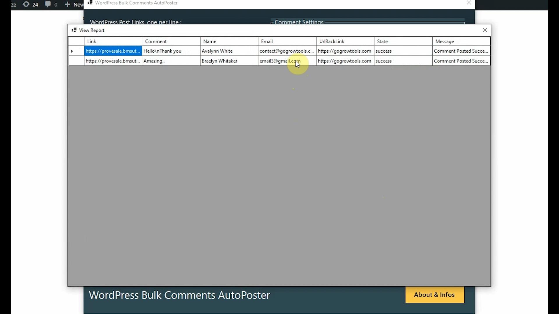Click the WordPress Bulk Comments AutoPoster titlebar icon

tap(90, 3)
